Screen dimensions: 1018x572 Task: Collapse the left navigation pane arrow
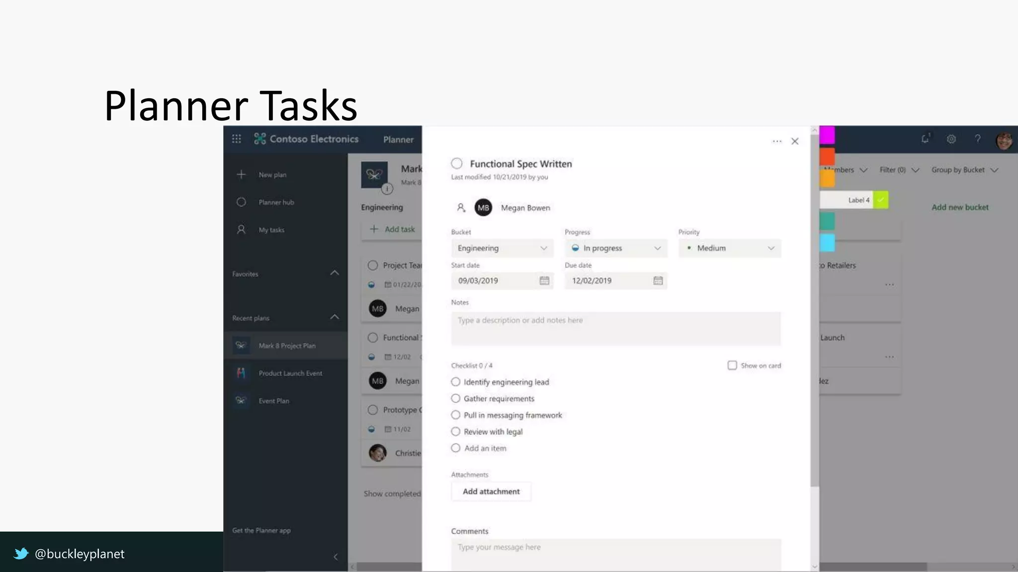(x=336, y=557)
